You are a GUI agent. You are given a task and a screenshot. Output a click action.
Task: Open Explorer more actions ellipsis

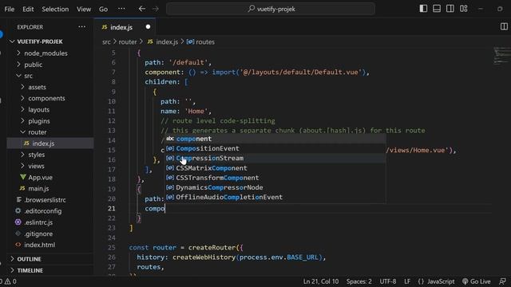point(81,27)
